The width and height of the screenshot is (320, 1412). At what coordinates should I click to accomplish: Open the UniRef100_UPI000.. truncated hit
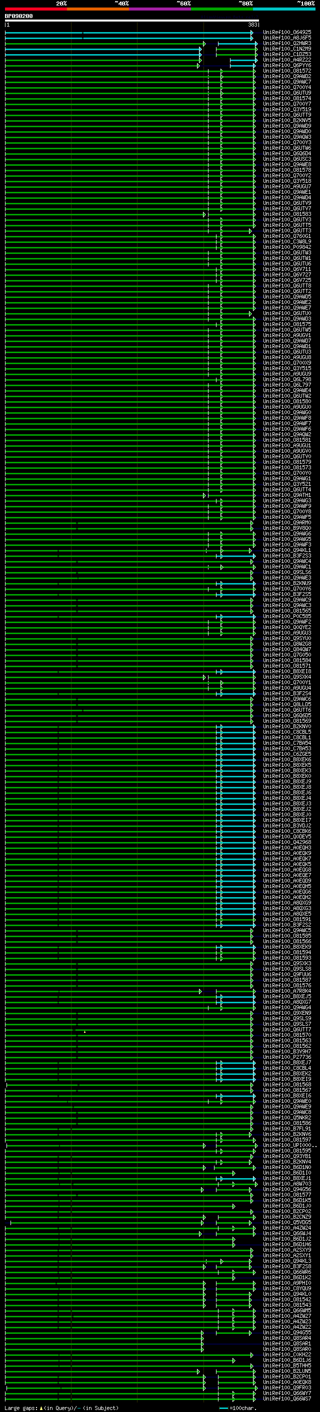(x=290, y=1145)
